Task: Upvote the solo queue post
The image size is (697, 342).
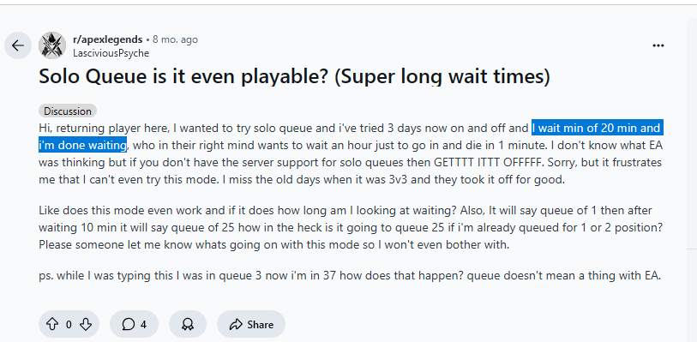Action: tap(52, 324)
